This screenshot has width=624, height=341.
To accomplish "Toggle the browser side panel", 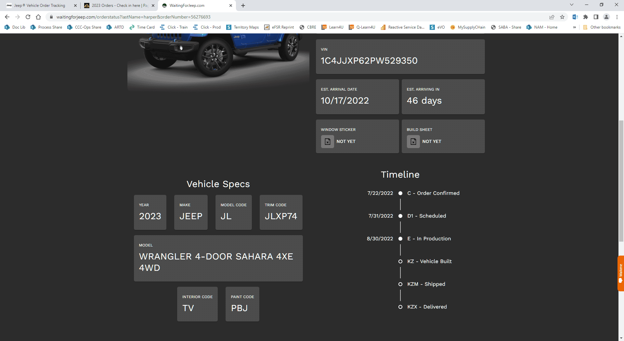I will 596,17.
